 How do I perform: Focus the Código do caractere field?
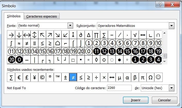tap(119, 88)
